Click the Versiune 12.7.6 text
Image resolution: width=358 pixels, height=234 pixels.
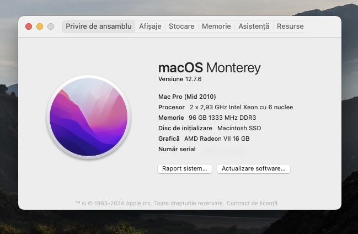pos(180,79)
